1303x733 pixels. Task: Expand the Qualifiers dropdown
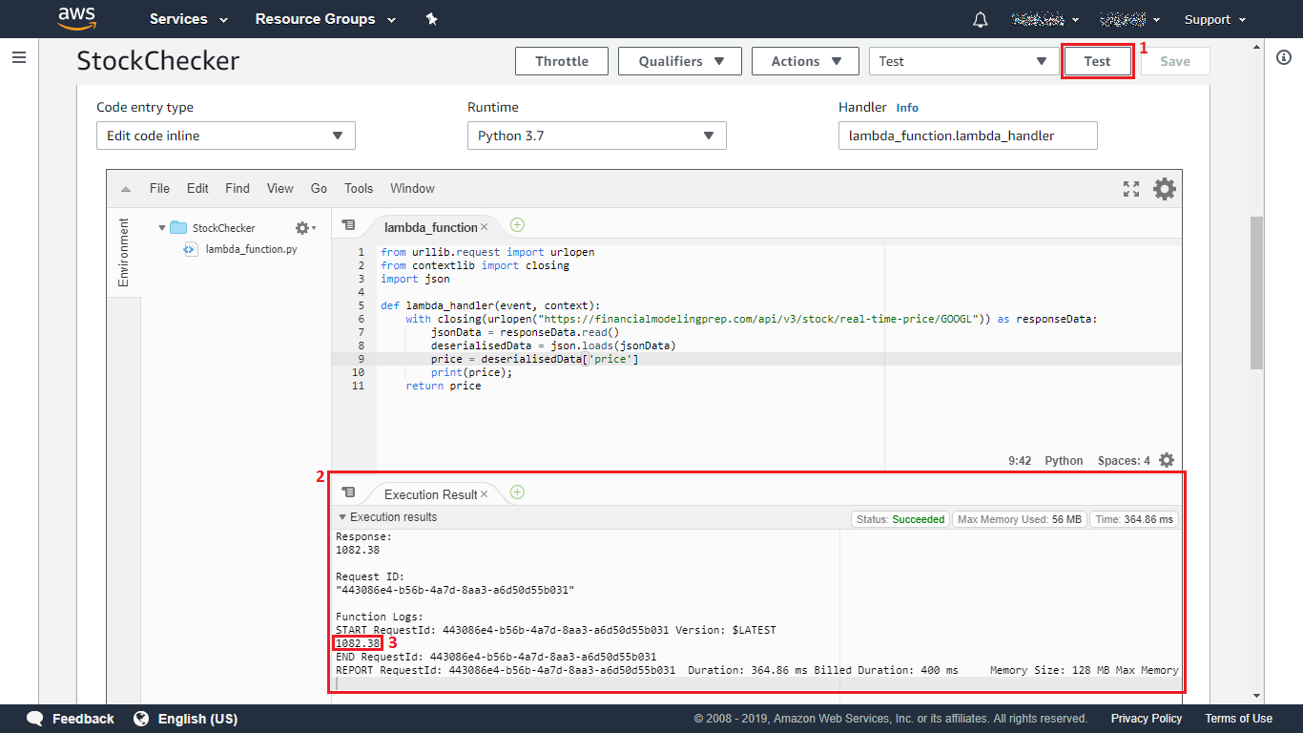pos(681,61)
